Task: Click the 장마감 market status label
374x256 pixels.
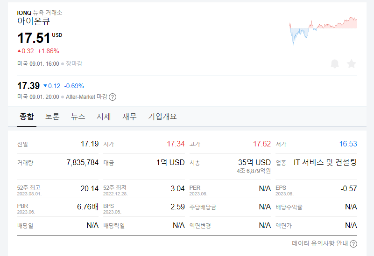Action: coord(74,63)
